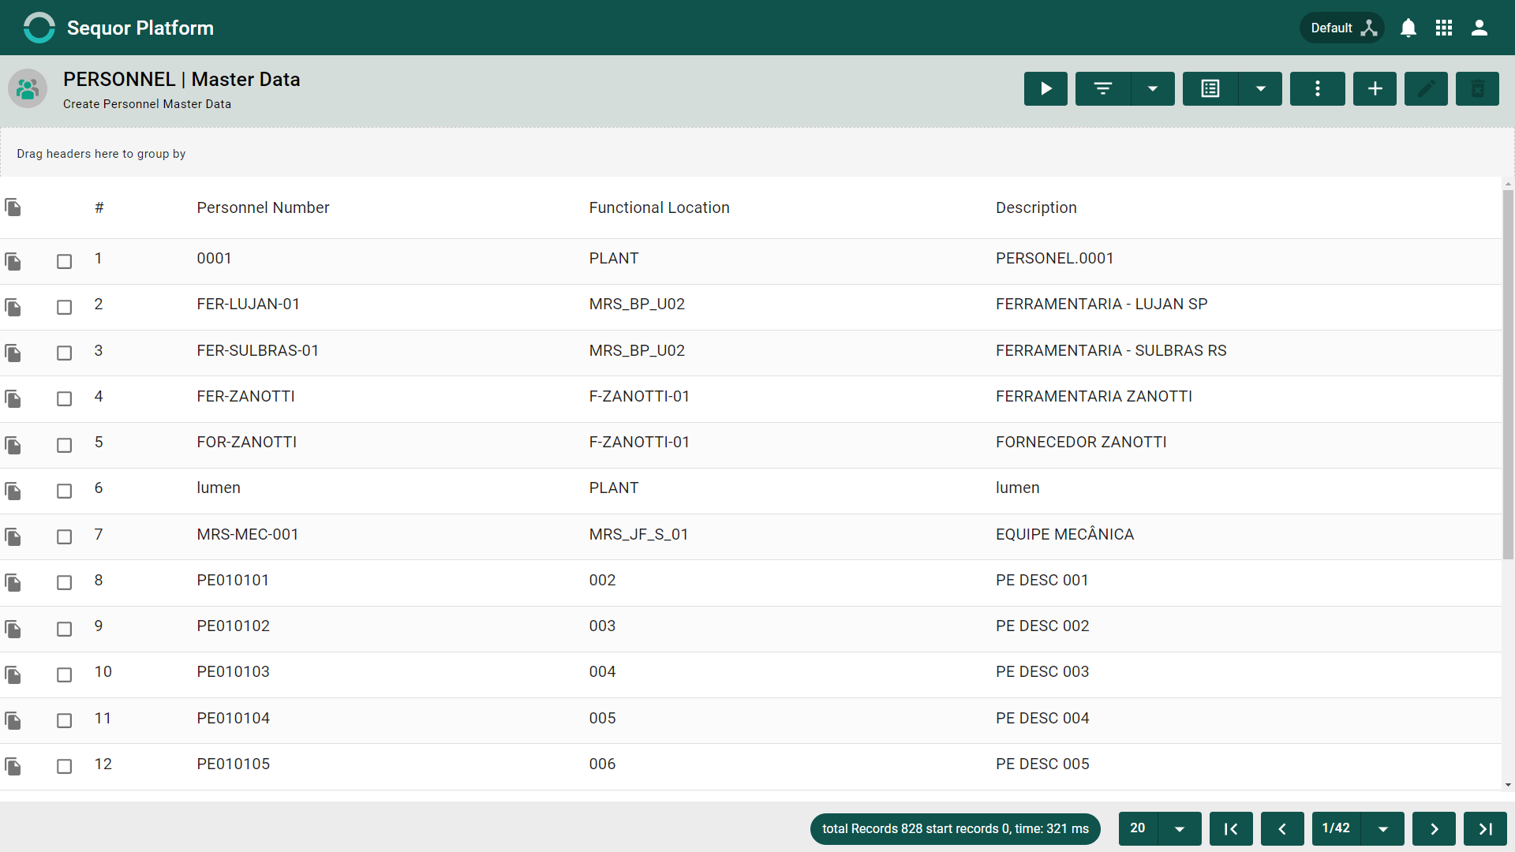Expand the view layout dropdown arrow

1261,88
